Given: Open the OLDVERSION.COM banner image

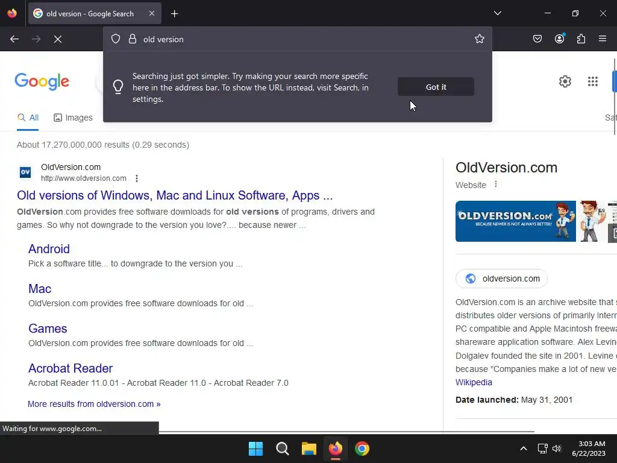Looking at the screenshot, I should [x=516, y=221].
